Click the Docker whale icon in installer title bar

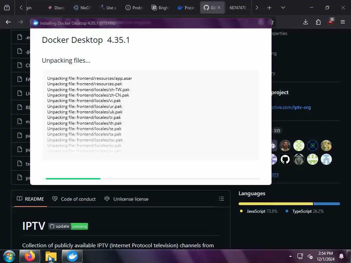pyautogui.click(x=36, y=23)
